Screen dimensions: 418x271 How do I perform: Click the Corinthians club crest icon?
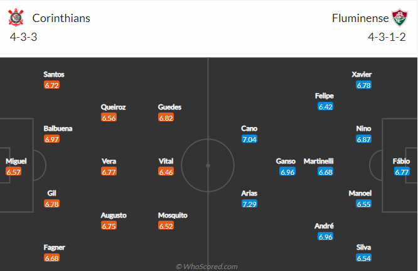coord(16,18)
